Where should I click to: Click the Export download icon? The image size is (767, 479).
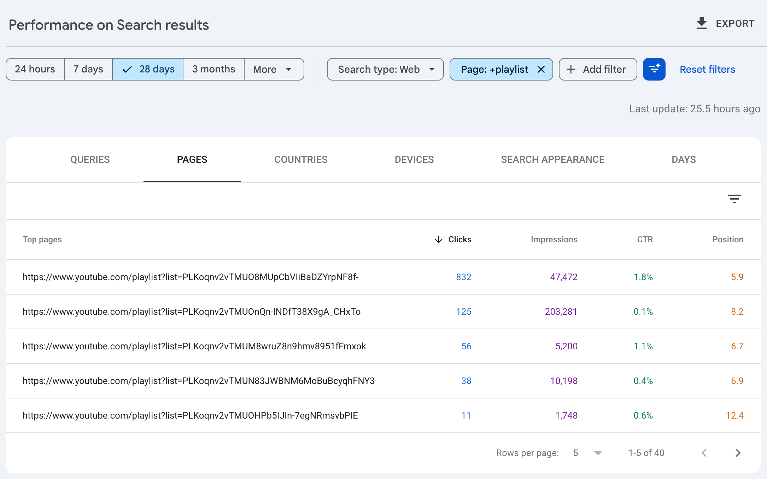(702, 24)
